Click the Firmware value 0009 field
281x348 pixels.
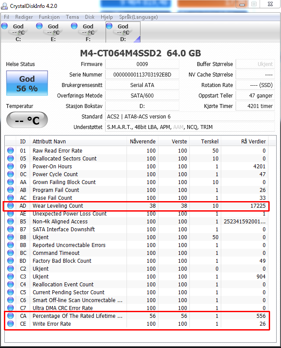point(142,64)
